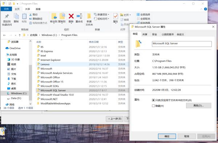Click the Advanced (D)... button

198,106
